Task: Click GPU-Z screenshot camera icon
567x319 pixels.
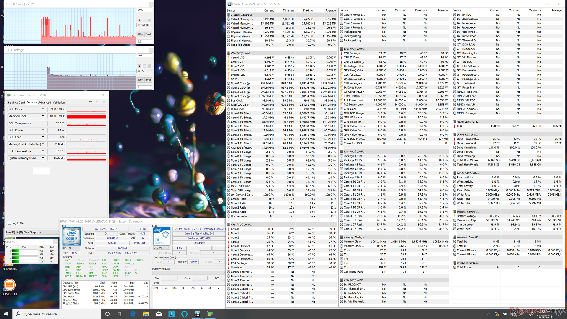Action: point(90,102)
